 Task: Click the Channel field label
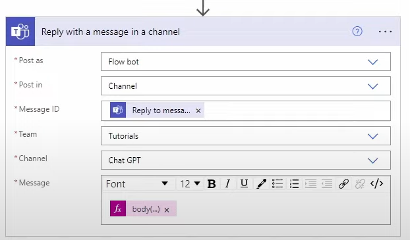tap(33, 158)
